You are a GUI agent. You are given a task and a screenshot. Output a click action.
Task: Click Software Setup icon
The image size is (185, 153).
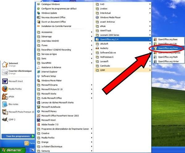tap(39, 76)
